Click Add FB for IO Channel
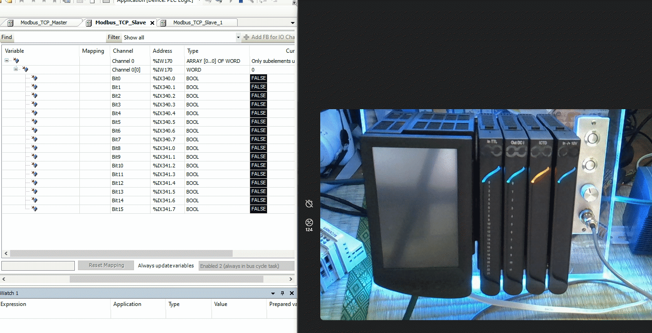652x333 pixels. (x=270, y=37)
